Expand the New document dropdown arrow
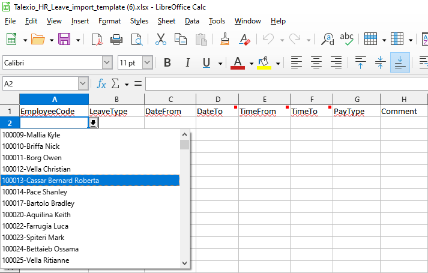Viewport: 428px width, 273px height. [x=25, y=40]
